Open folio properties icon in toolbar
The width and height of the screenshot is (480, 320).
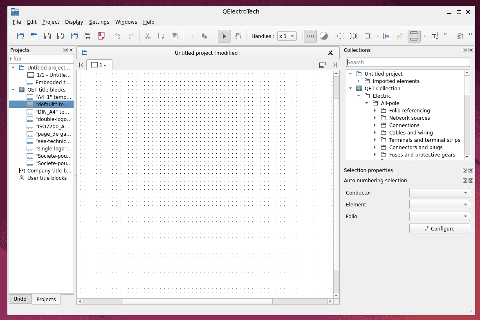(x=387, y=36)
